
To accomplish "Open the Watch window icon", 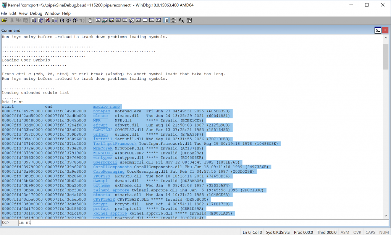I will pyautogui.click(x=105, y=21).
